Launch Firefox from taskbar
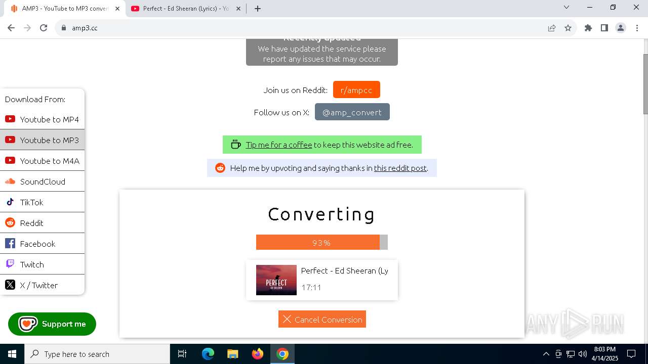Screen dimensions: 648x364 (x=258, y=354)
